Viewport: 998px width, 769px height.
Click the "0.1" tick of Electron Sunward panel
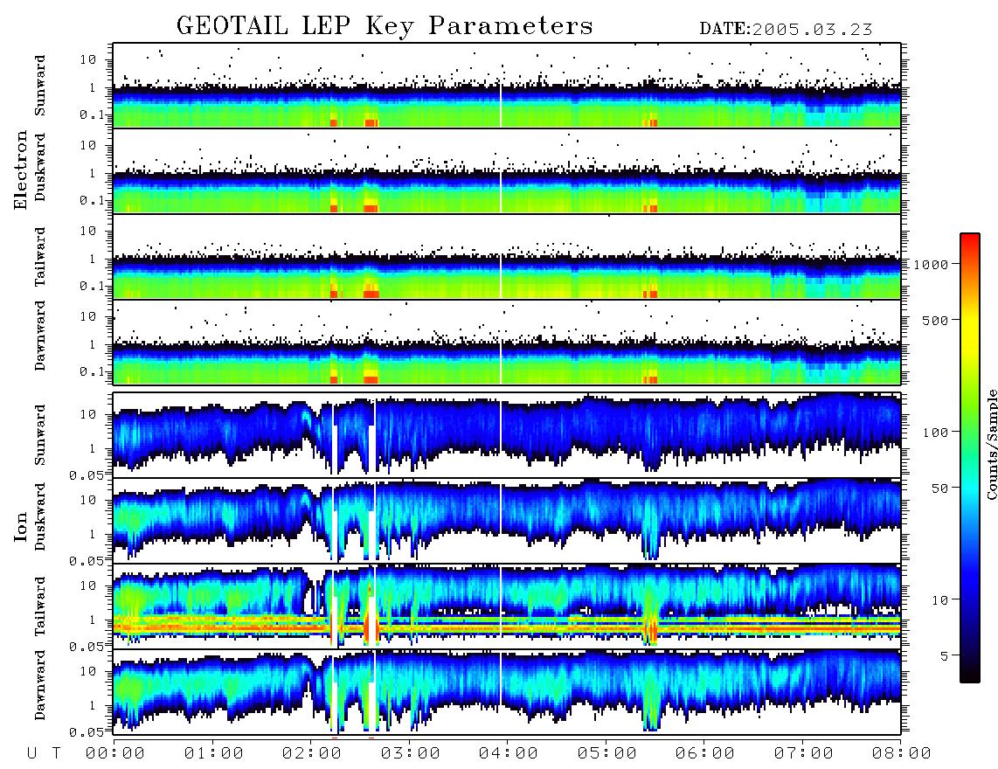pyautogui.click(x=92, y=114)
